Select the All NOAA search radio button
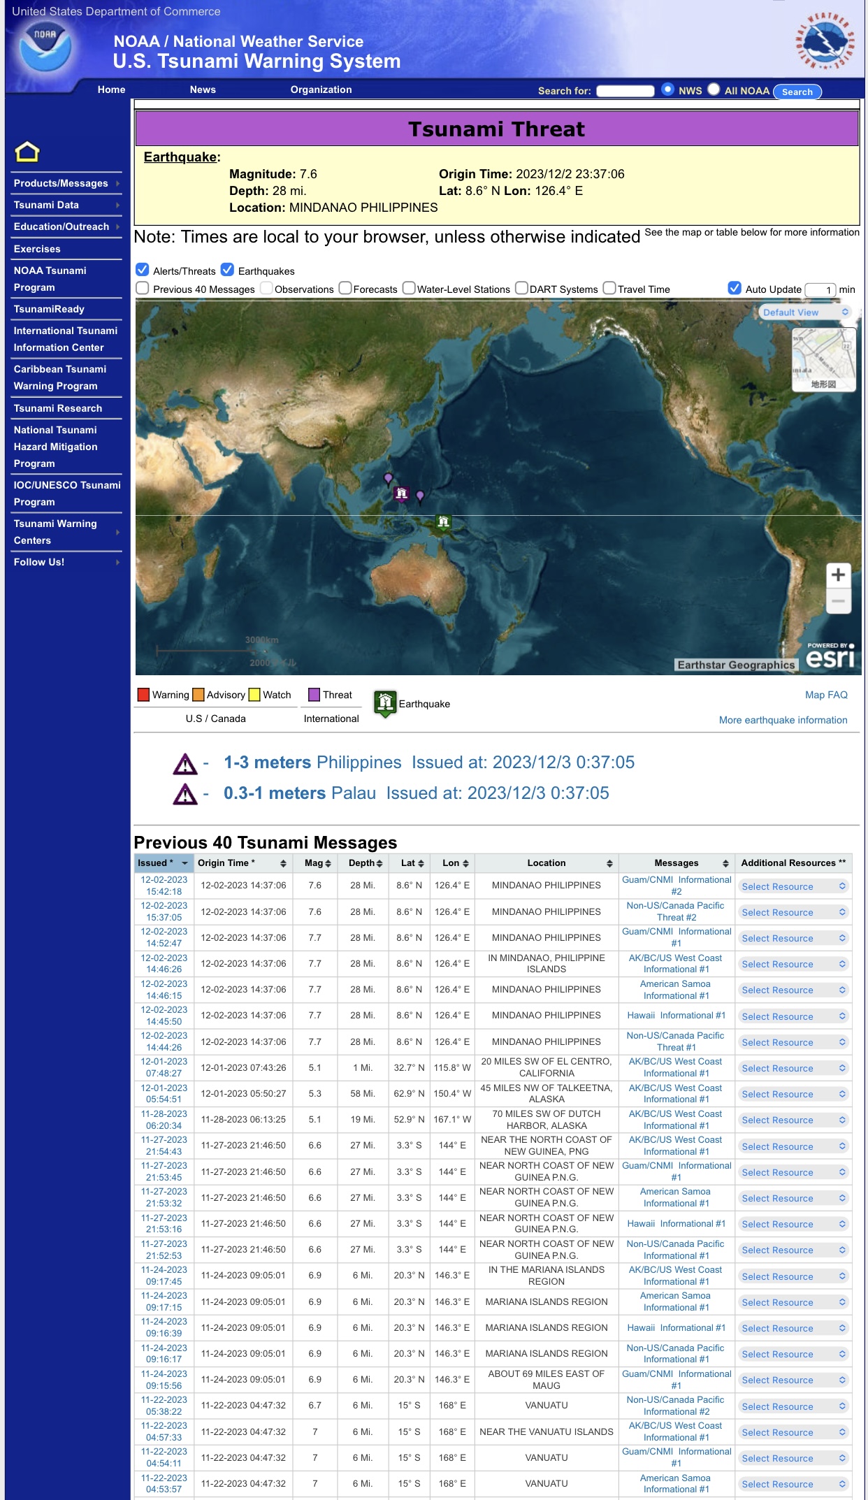Screen dimensions: 868x1500 pyautogui.click(x=714, y=89)
